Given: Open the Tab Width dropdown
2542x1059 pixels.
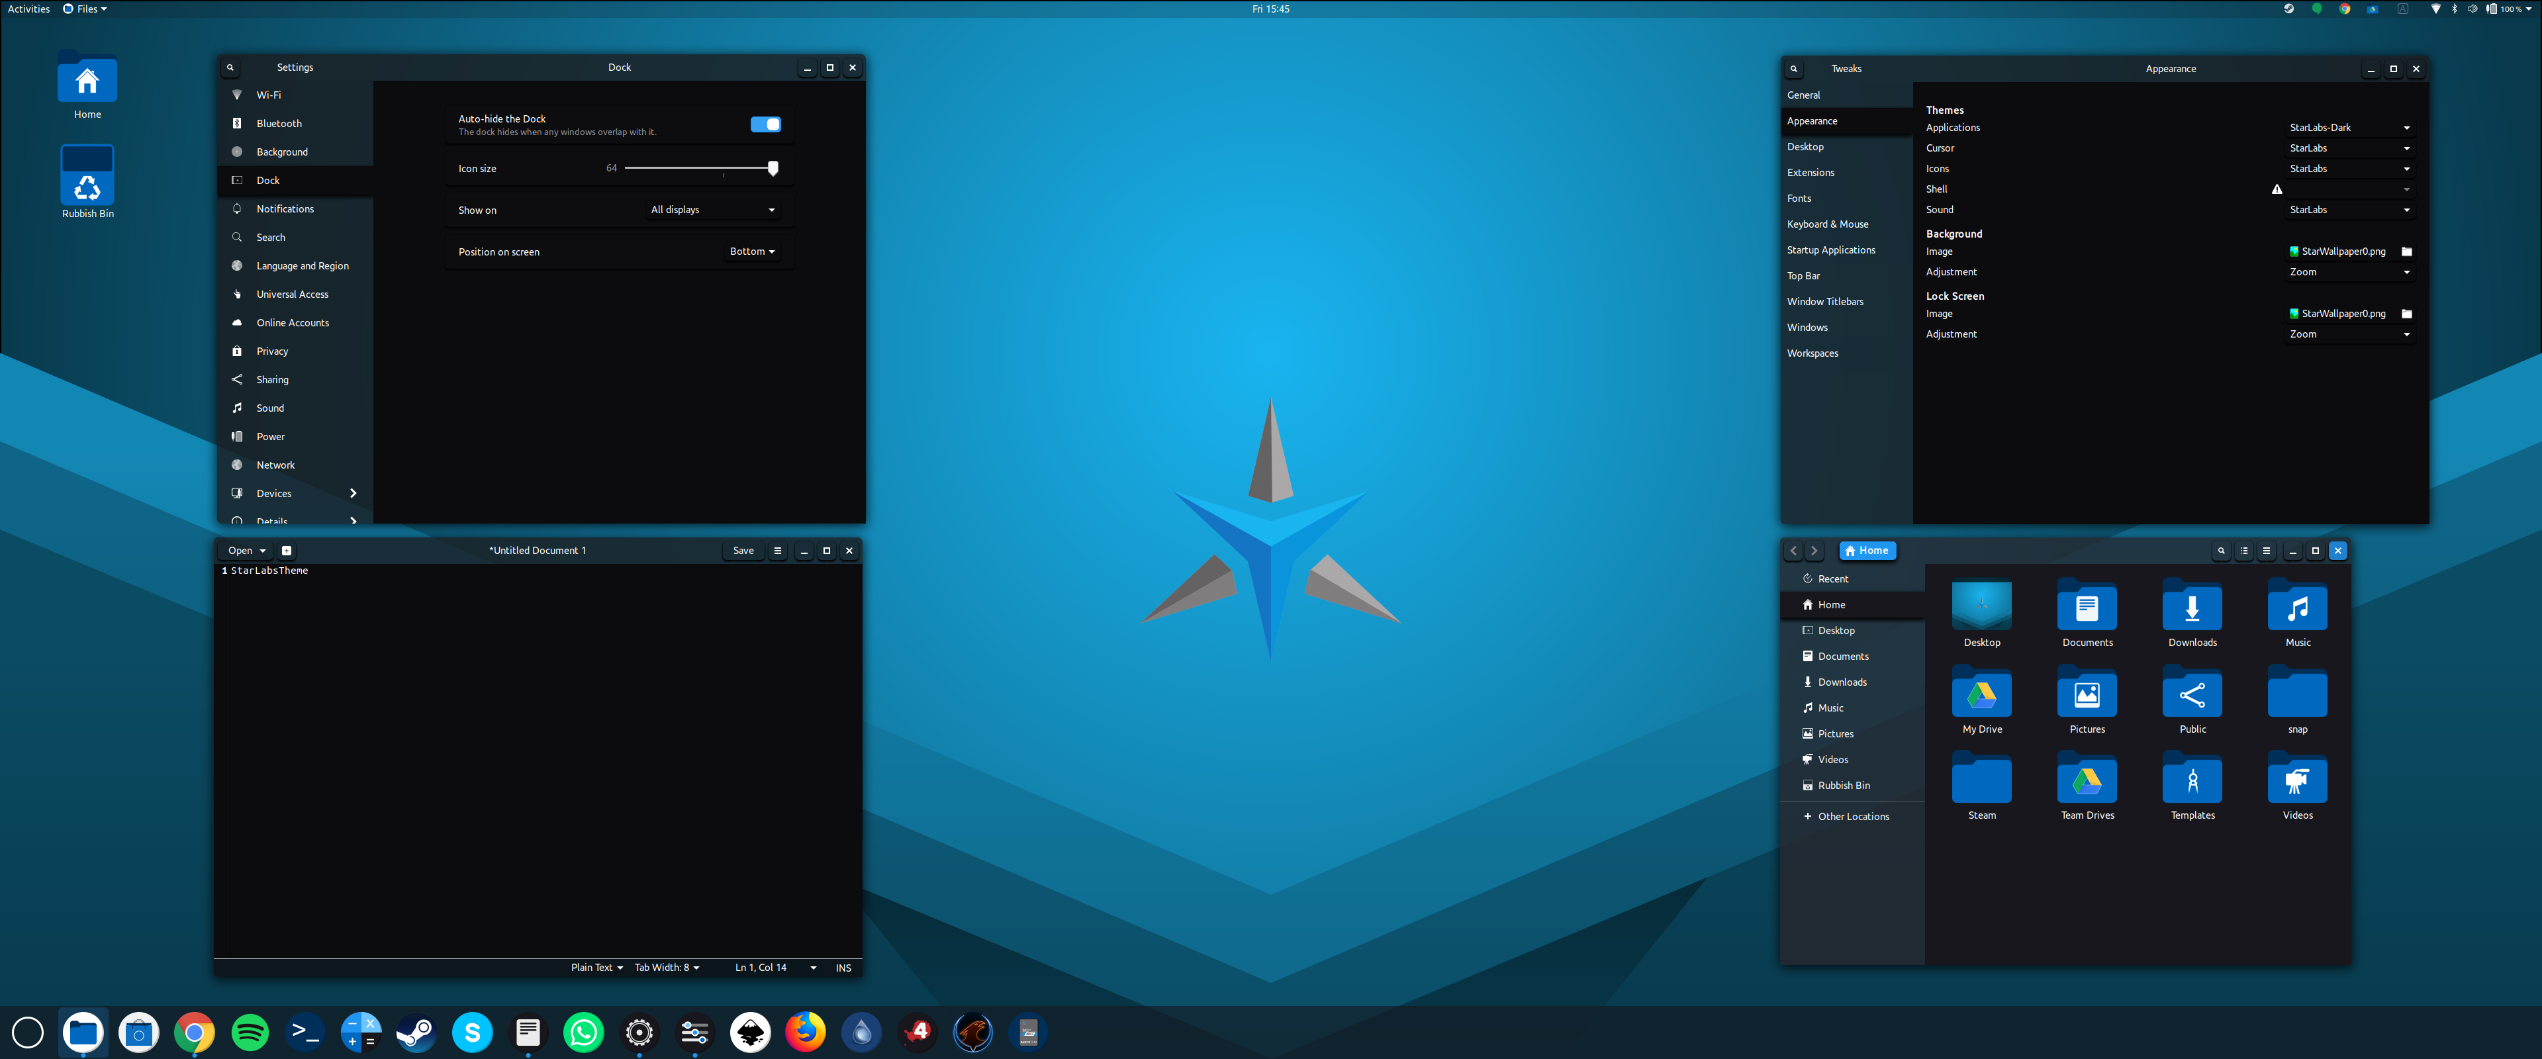Looking at the screenshot, I should [667, 967].
